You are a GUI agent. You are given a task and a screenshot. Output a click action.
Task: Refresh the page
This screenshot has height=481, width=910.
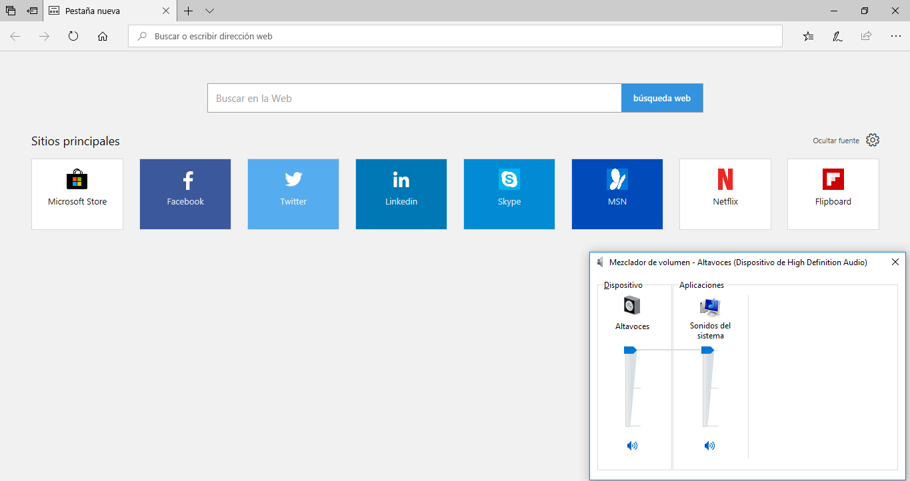[73, 36]
